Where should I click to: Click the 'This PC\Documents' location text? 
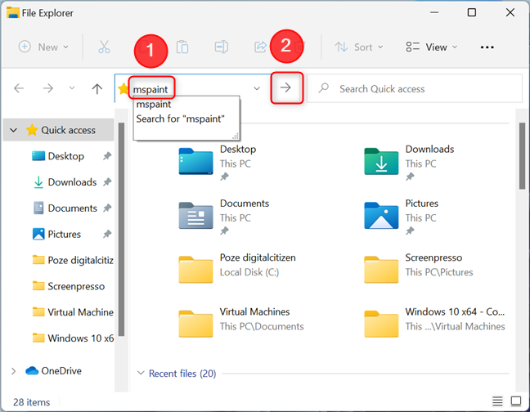[262, 326]
